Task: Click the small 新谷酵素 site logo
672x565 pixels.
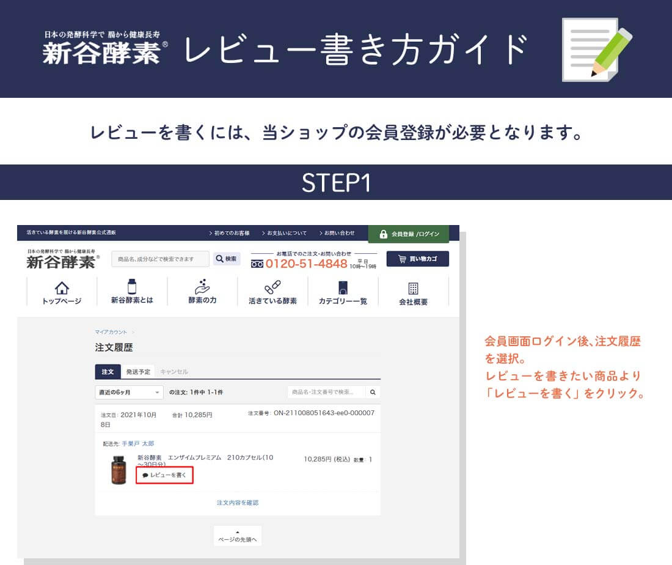Action: point(62,259)
